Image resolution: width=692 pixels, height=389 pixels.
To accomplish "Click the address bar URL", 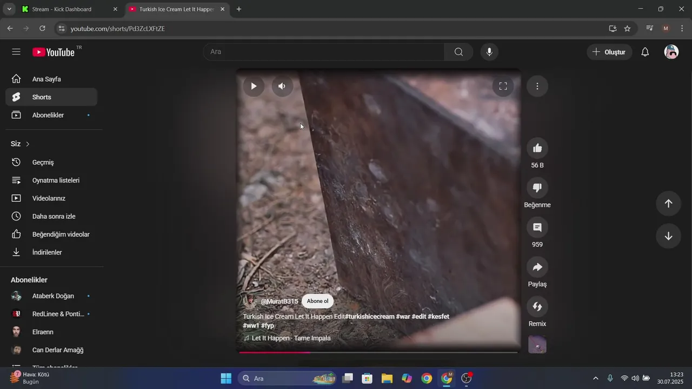I will [x=118, y=29].
